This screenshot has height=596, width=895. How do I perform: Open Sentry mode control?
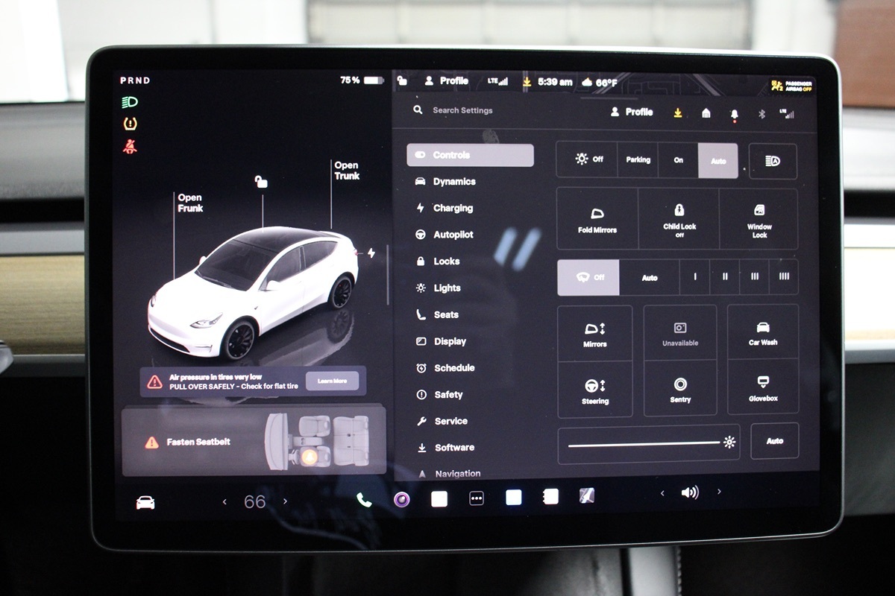click(x=680, y=389)
